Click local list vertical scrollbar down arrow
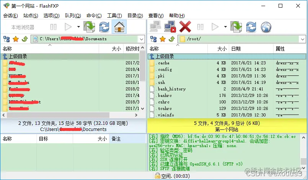 [x=143, y=109]
